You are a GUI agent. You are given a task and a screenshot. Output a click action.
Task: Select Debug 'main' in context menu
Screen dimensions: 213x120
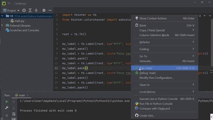[x=164, y=73]
